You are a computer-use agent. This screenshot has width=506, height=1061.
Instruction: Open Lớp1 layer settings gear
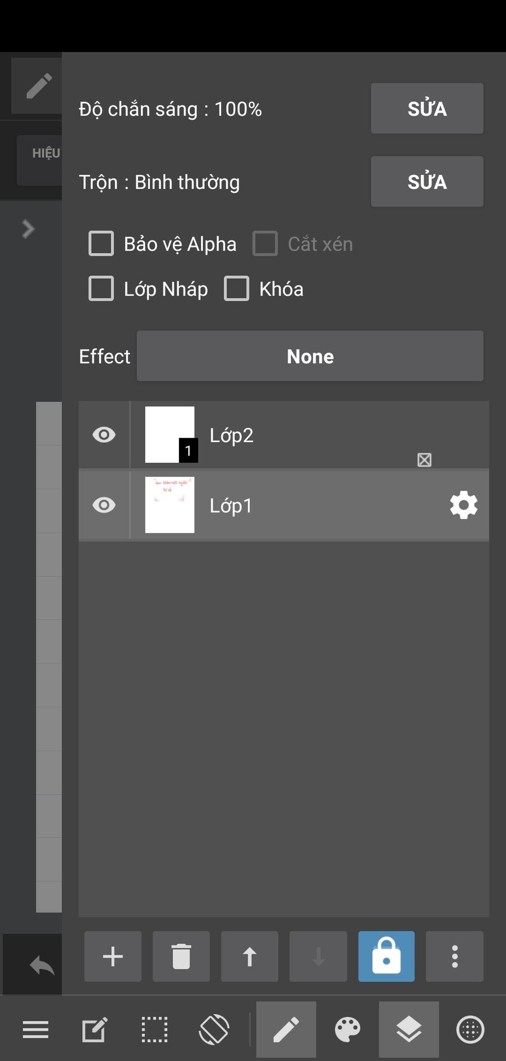[x=464, y=505]
